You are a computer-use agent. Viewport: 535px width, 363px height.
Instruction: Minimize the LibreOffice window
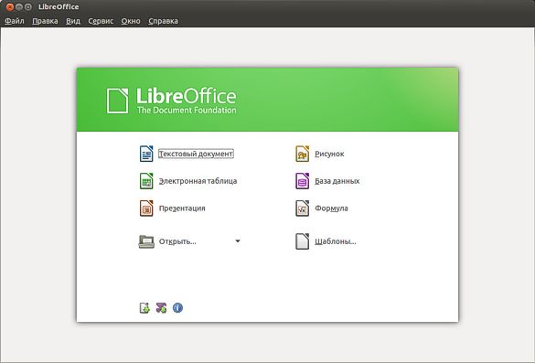[19, 6]
